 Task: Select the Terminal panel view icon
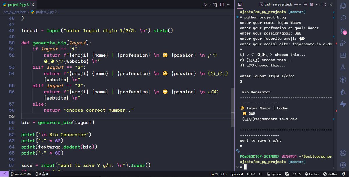(x=240, y=4)
